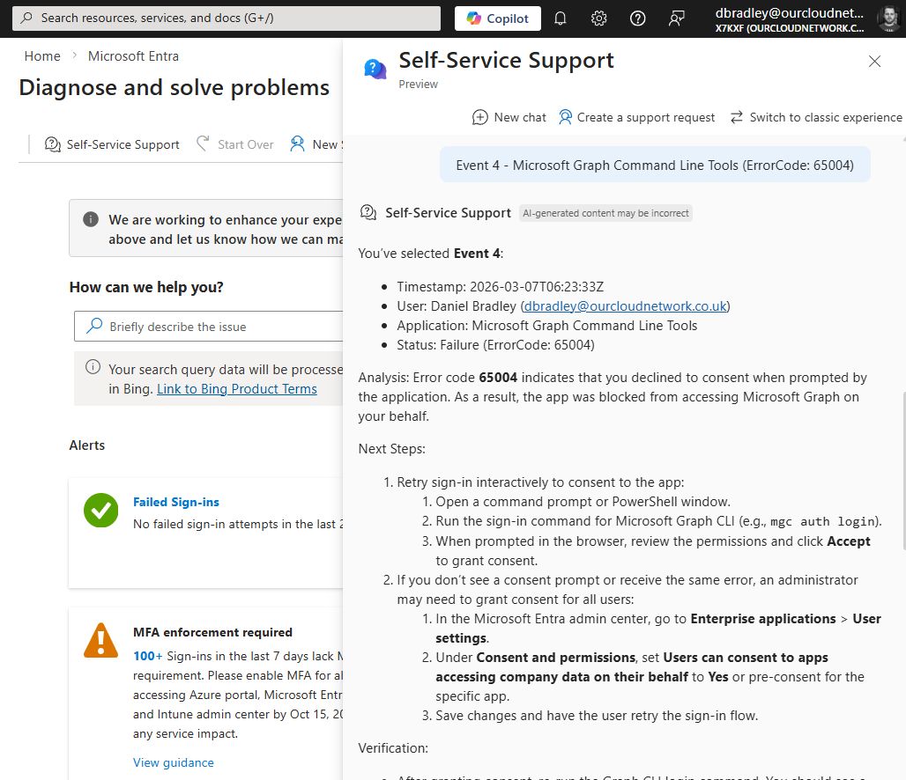Click the Timestamp 2026-03-07T06:23:33Z line

[500, 287]
